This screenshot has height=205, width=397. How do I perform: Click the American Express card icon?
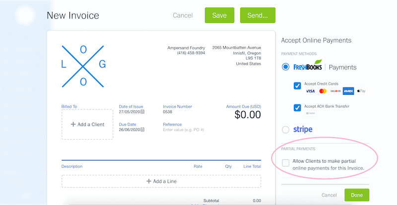tap(349, 91)
